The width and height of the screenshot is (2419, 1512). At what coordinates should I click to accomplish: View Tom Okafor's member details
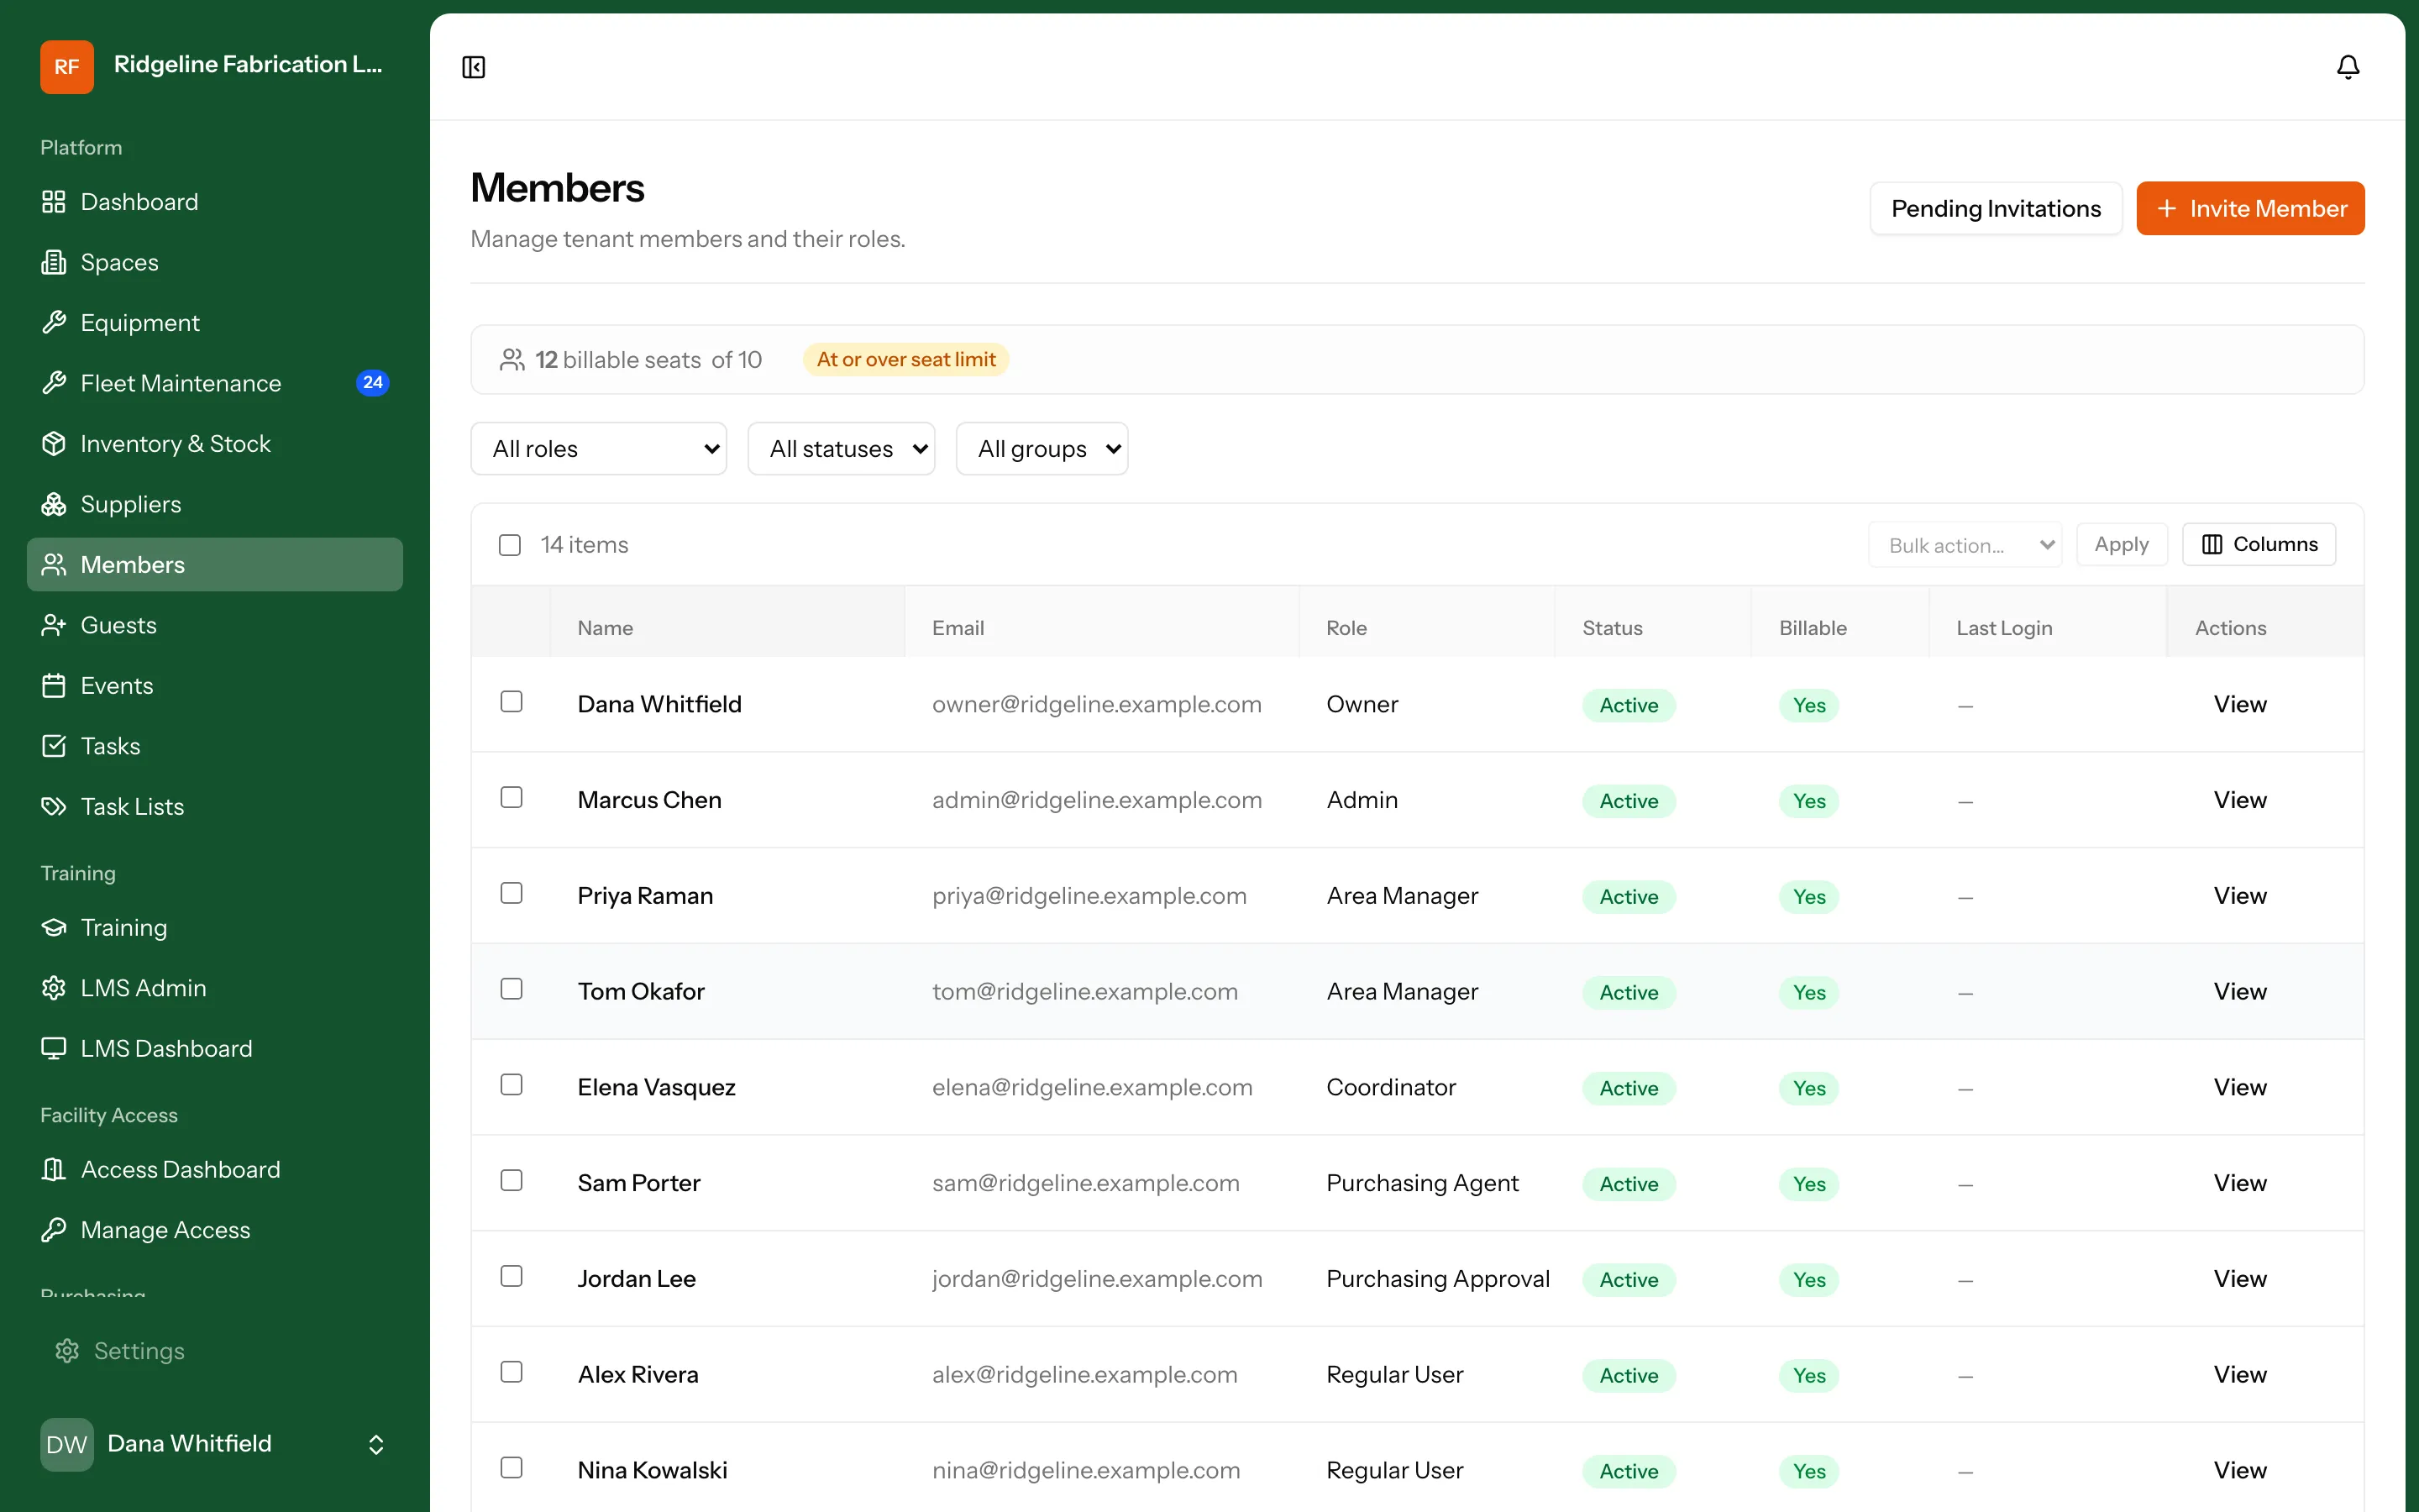[2239, 992]
